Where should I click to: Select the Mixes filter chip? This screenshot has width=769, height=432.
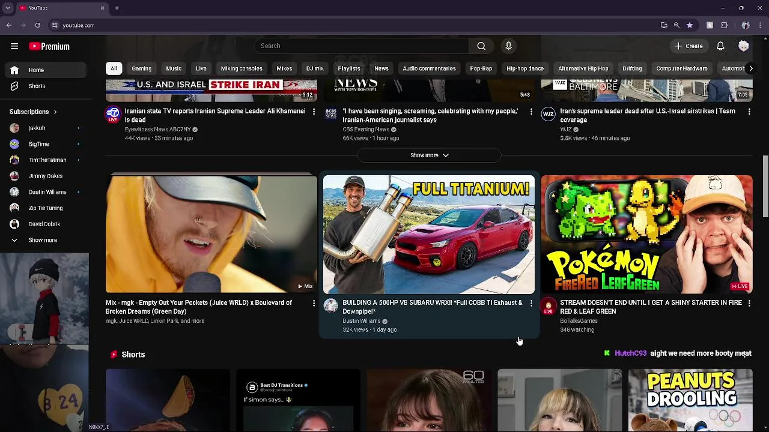(284, 68)
